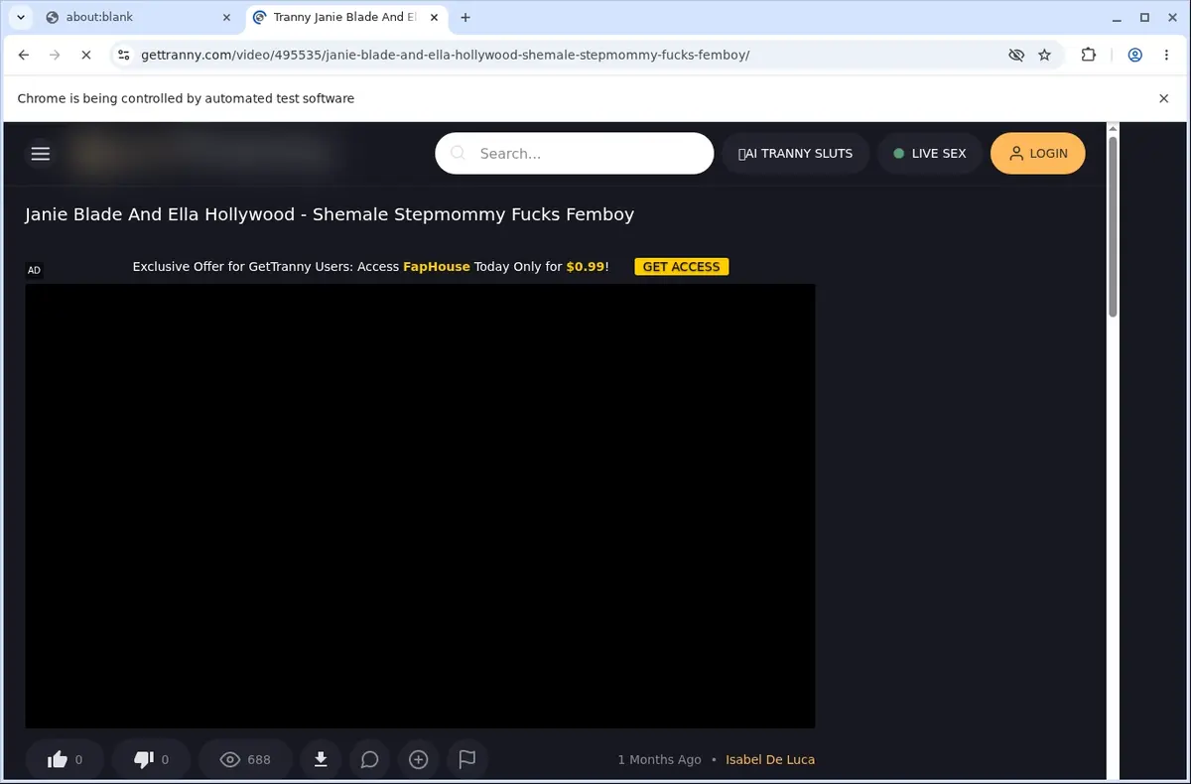Click the thumbs up like icon
The width and height of the screenshot is (1191, 784).
click(58, 760)
